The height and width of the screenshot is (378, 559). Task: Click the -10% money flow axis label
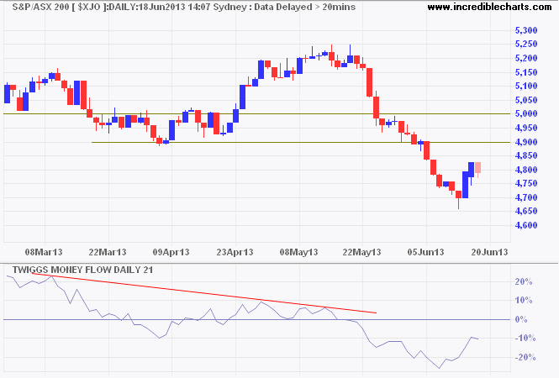point(525,338)
